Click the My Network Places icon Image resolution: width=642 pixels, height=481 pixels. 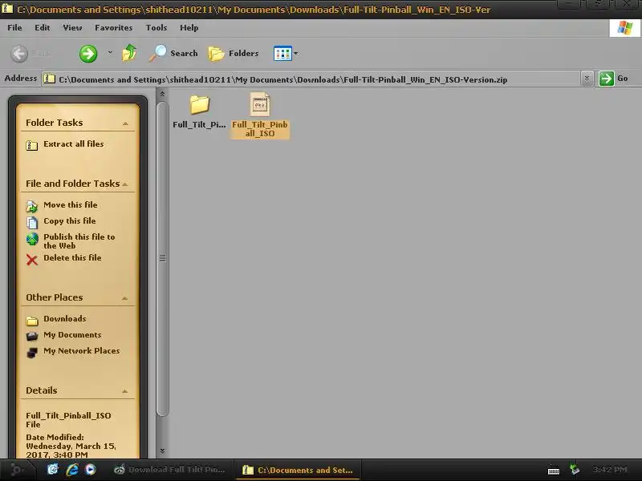(x=32, y=352)
